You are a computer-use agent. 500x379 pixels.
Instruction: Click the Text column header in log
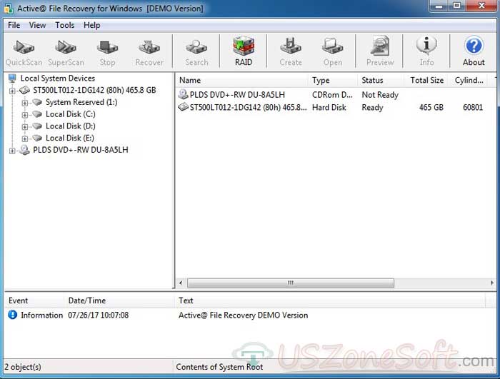click(x=330, y=300)
